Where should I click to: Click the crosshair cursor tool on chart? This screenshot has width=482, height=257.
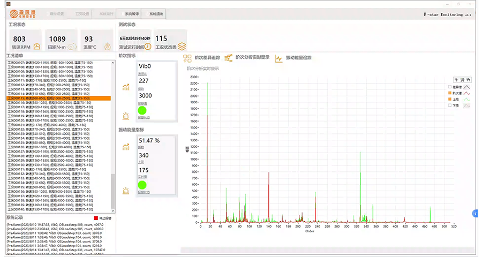point(456,79)
